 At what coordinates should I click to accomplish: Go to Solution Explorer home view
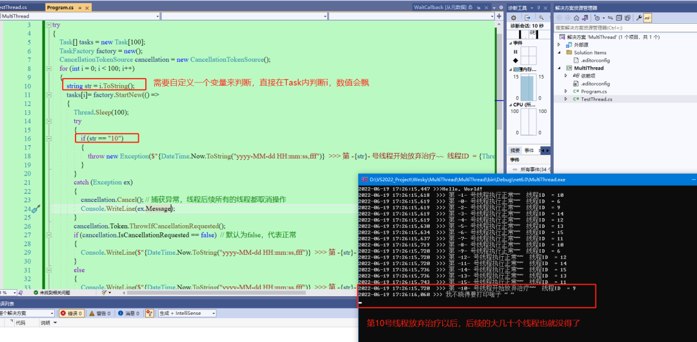576,18
